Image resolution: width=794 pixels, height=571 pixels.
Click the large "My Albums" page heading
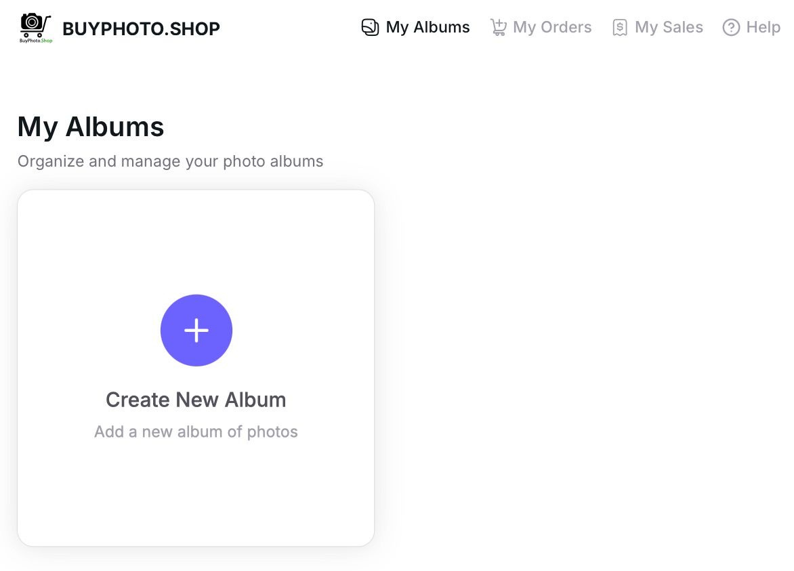pyautogui.click(x=91, y=127)
